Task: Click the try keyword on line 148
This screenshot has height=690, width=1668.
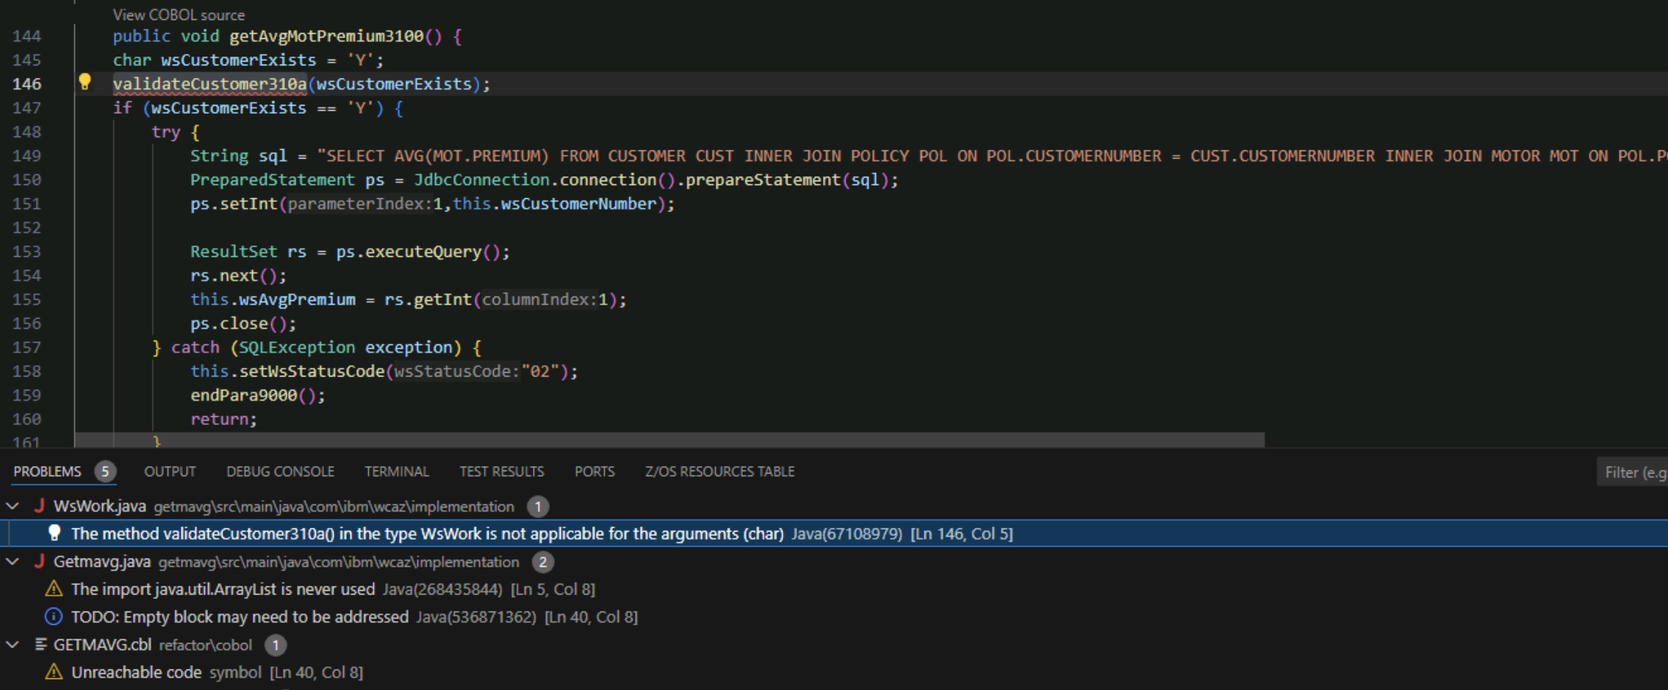Action: [166, 132]
